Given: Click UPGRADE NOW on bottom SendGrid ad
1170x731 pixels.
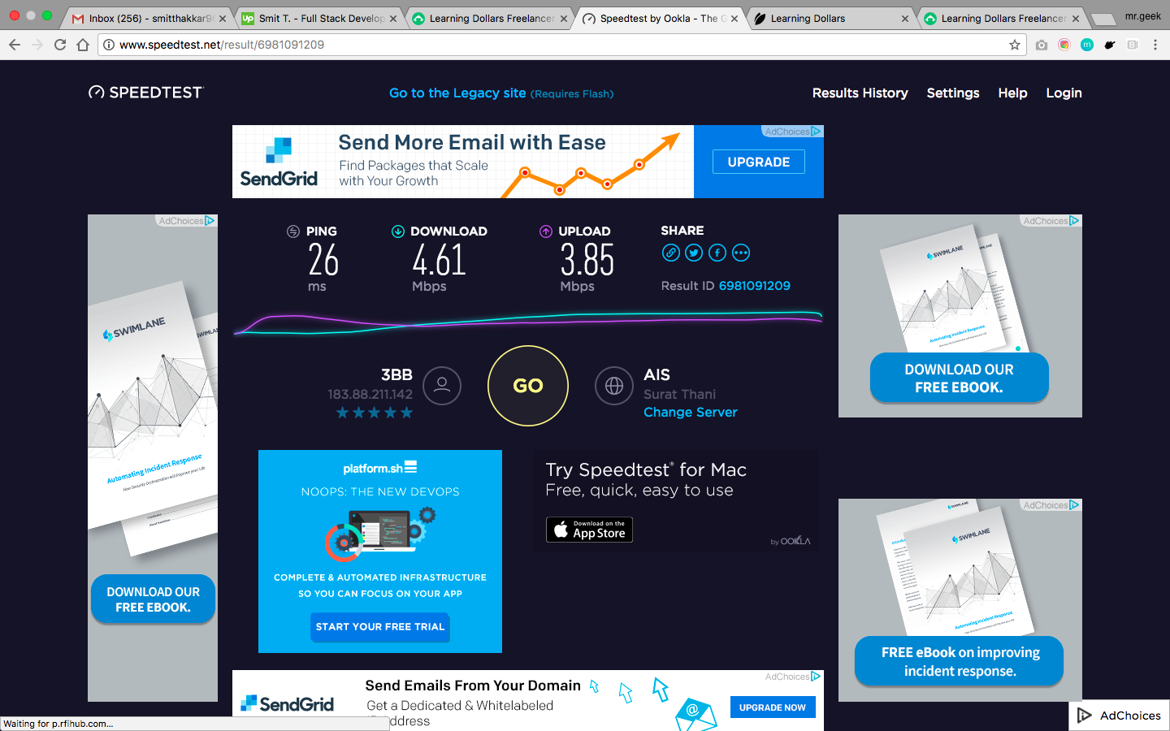Looking at the screenshot, I should (772, 707).
